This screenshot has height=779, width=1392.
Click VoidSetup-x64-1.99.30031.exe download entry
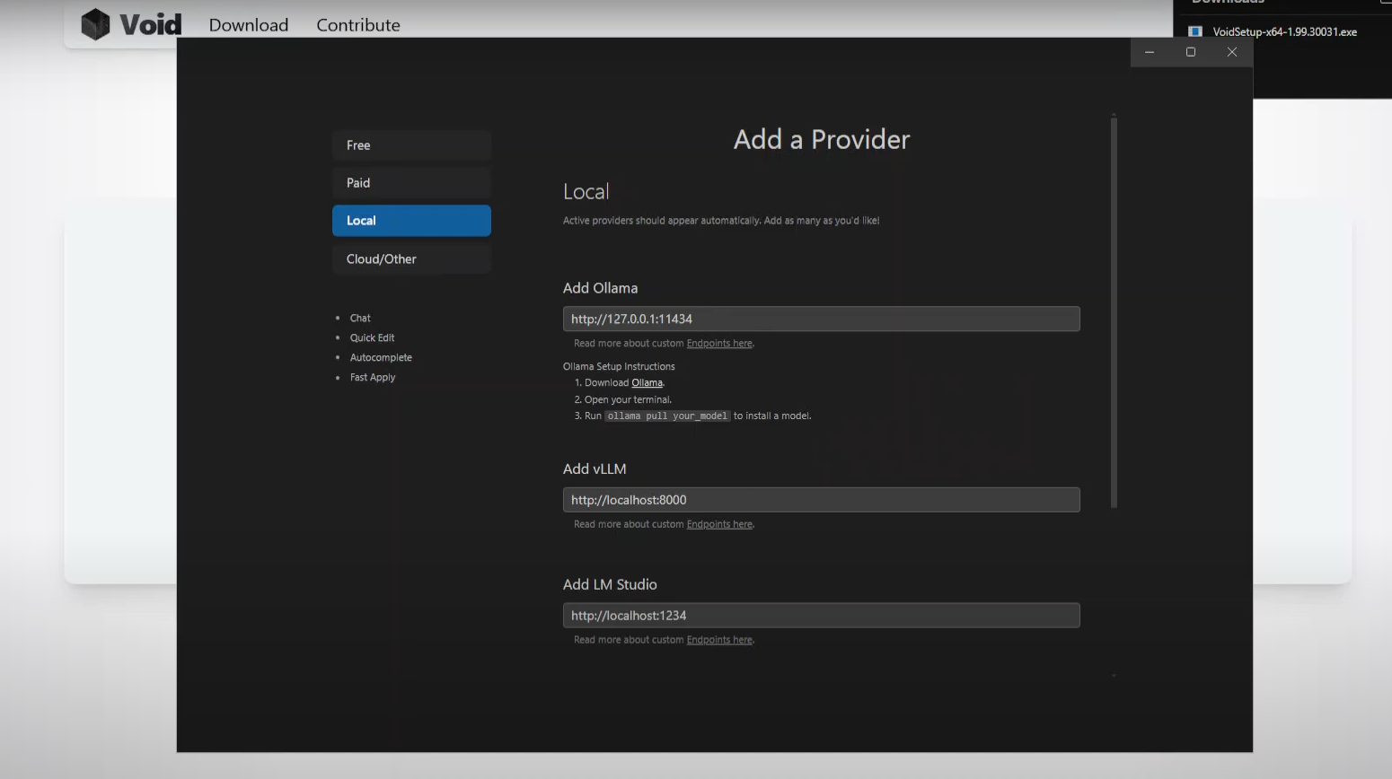[1284, 32]
